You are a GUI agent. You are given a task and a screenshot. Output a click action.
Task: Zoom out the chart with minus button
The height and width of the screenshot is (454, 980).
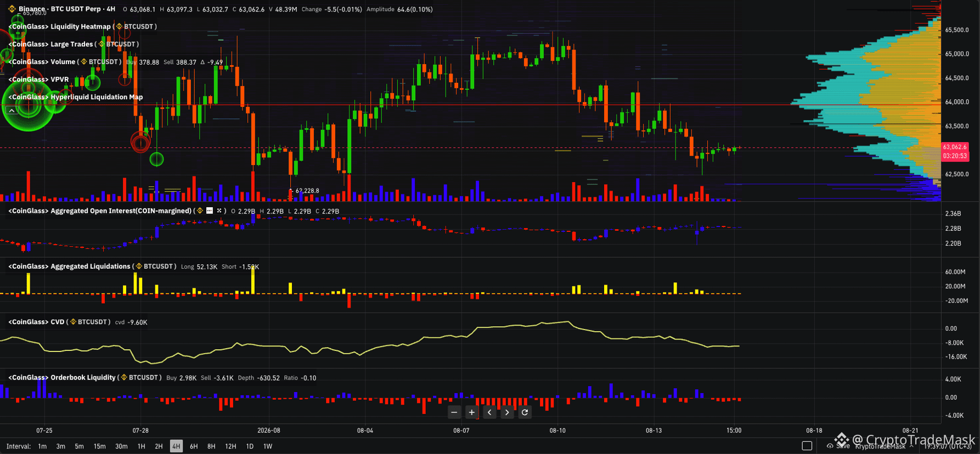(x=454, y=412)
